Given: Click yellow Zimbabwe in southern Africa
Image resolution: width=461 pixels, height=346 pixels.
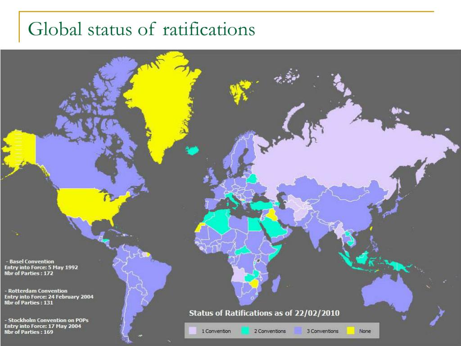Looking at the screenshot, I should [x=254, y=284].
